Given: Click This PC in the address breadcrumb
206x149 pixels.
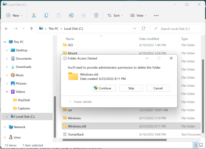Looking at the screenshot, I should tap(53, 28).
